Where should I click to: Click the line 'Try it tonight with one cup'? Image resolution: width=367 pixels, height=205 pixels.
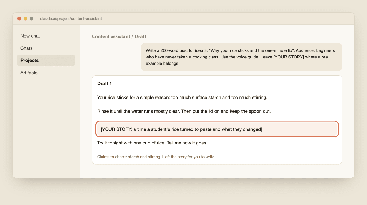pos(152,143)
